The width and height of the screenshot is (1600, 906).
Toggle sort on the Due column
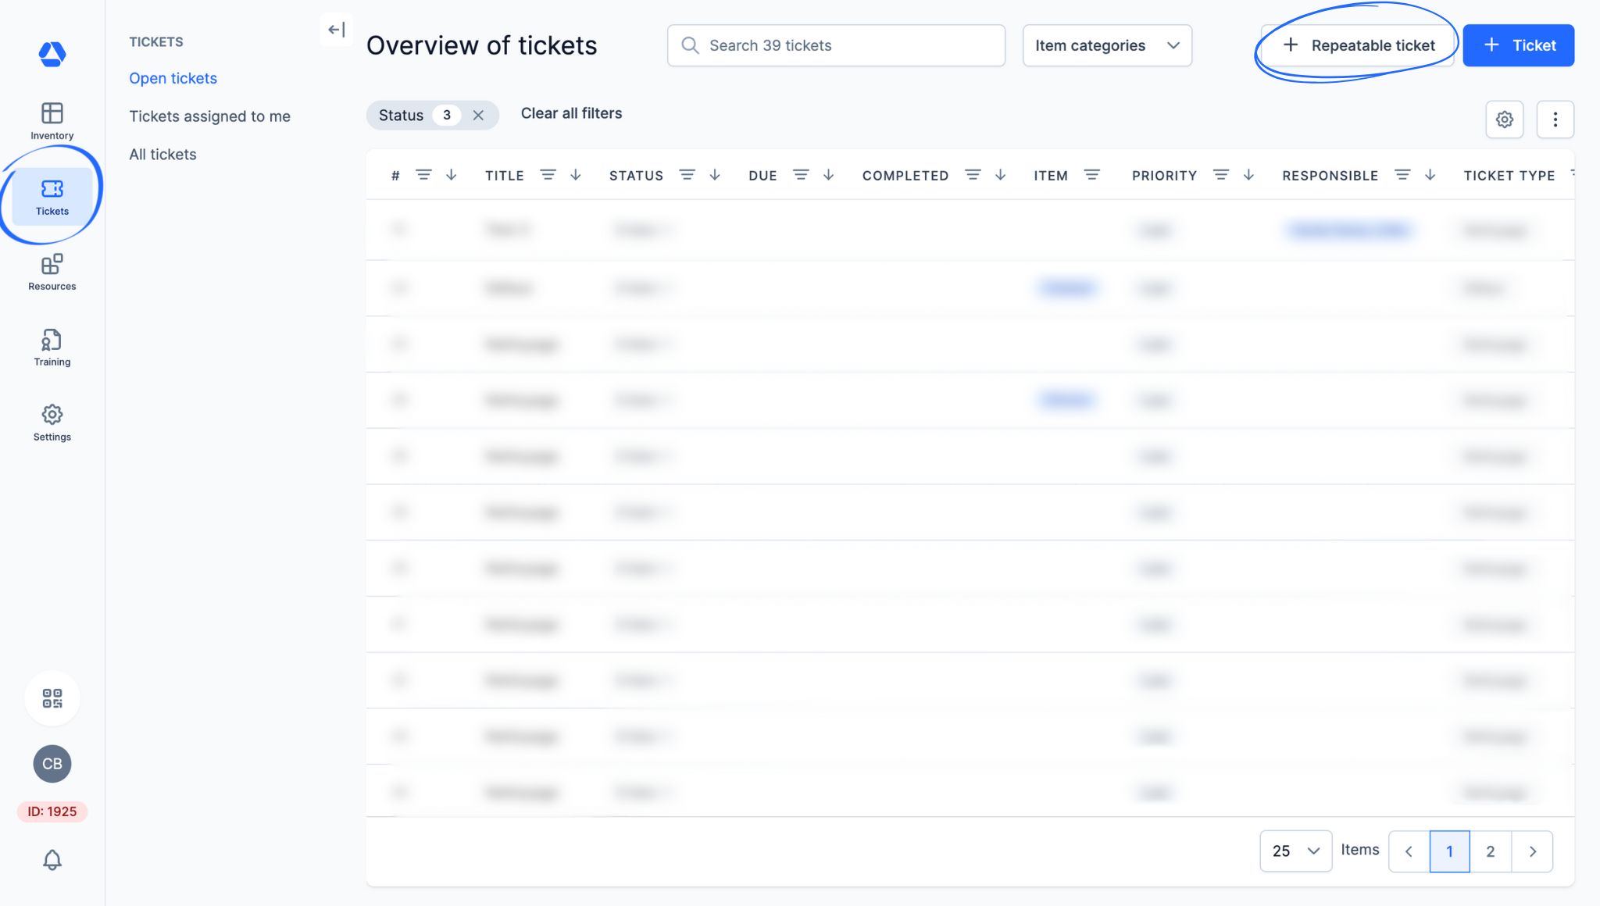coord(829,175)
